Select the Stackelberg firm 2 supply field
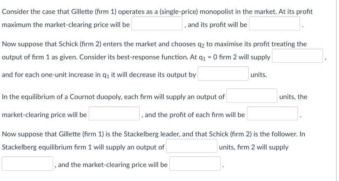339x181 pixels. pyautogui.click(x=27, y=163)
